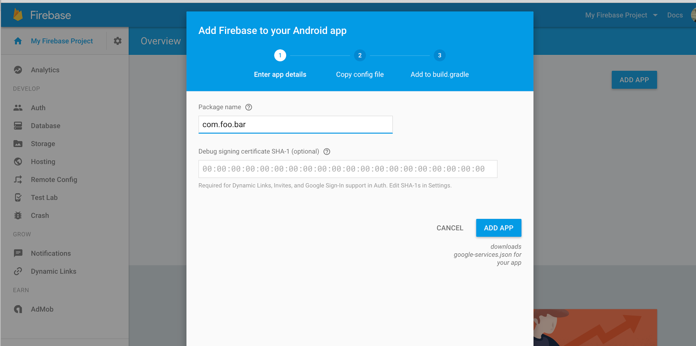
Task: Click step 3 circle in wizard
Action: click(x=440, y=55)
